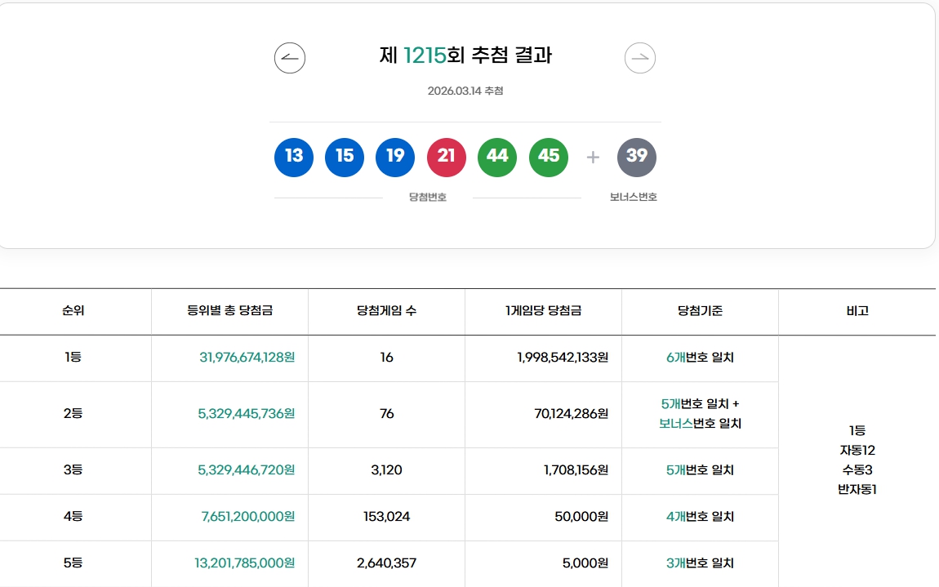Click the 비고 column header

pos(857,311)
